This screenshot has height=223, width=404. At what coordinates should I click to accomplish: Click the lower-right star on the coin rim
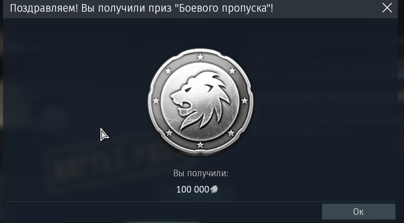231,133
